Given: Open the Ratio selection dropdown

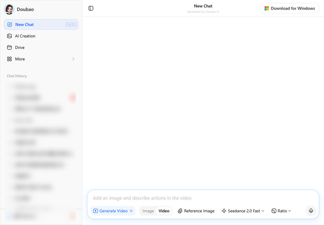Looking at the screenshot, I should pos(281,210).
